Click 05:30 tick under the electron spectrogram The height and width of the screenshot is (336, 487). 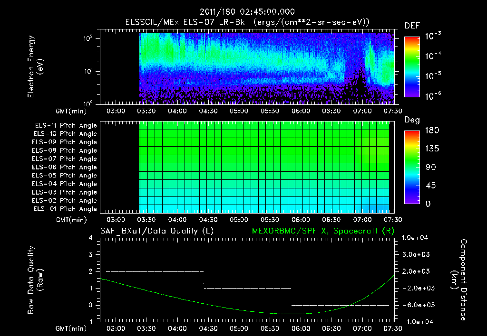tap(270, 111)
